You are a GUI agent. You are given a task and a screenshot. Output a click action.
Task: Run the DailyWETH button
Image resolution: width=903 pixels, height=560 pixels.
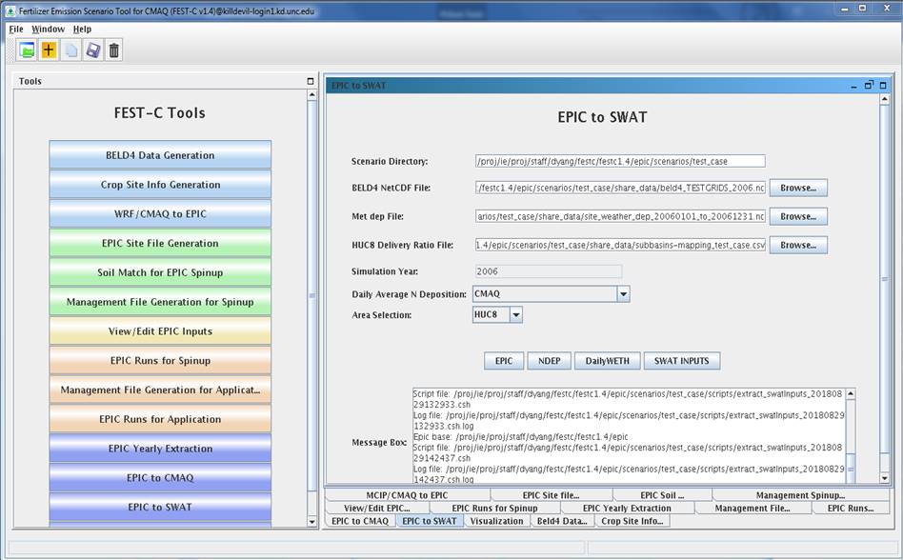607,361
